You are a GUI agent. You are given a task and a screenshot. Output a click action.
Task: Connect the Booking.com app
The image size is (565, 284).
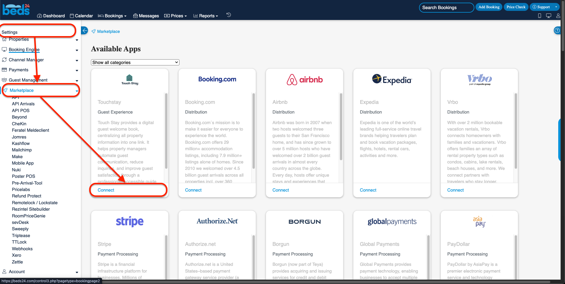pyautogui.click(x=193, y=190)
